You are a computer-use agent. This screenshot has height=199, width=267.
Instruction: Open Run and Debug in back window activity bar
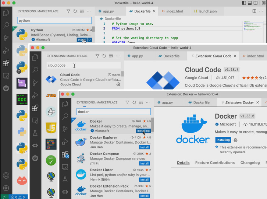[6, 50]
